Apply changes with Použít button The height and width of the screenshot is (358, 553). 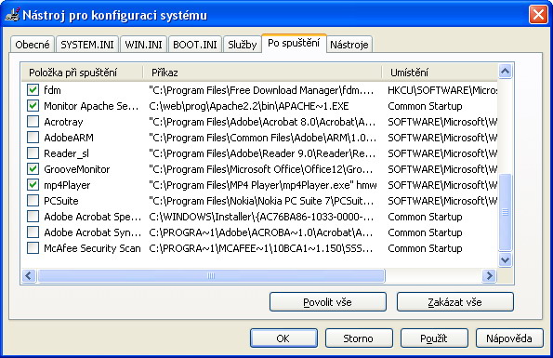click(x=434, y=338)
